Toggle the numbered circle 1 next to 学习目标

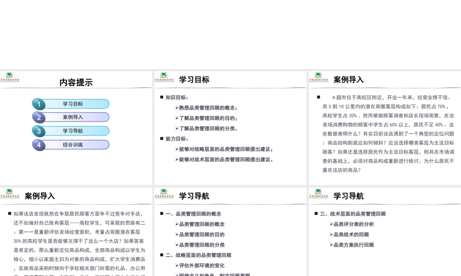click(x=39, y=104)
